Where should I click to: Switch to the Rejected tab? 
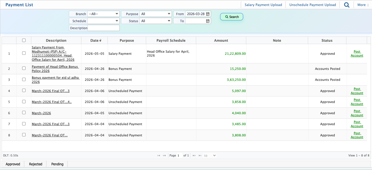pos(35,164)
